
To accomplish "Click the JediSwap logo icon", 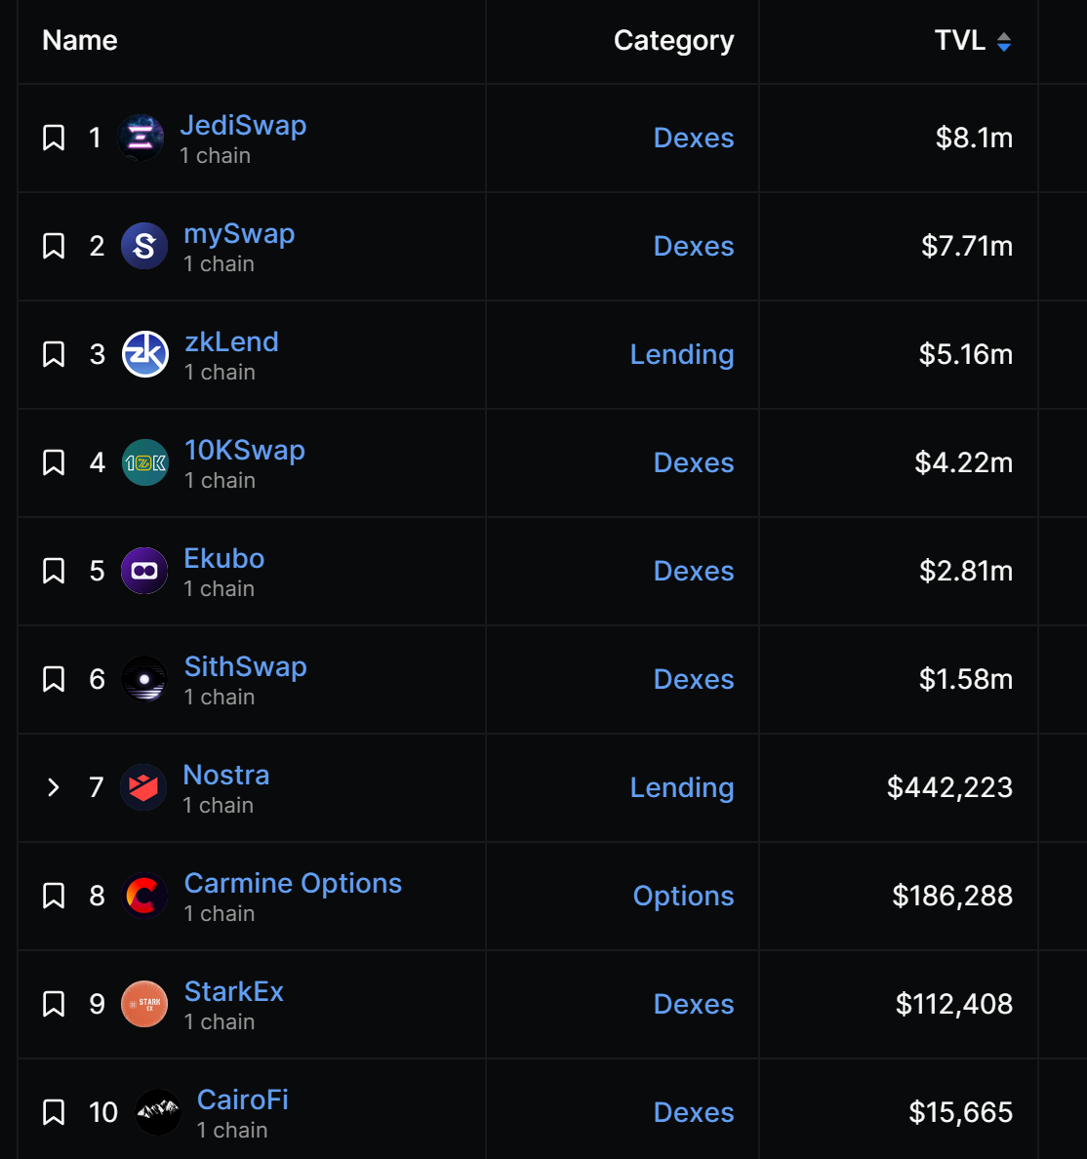I will pyautogui.click(x=141, y=138).
